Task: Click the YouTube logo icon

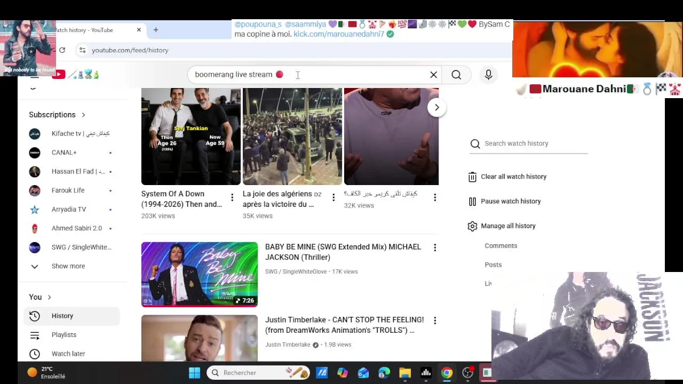Action: click(x=59, y=75)
